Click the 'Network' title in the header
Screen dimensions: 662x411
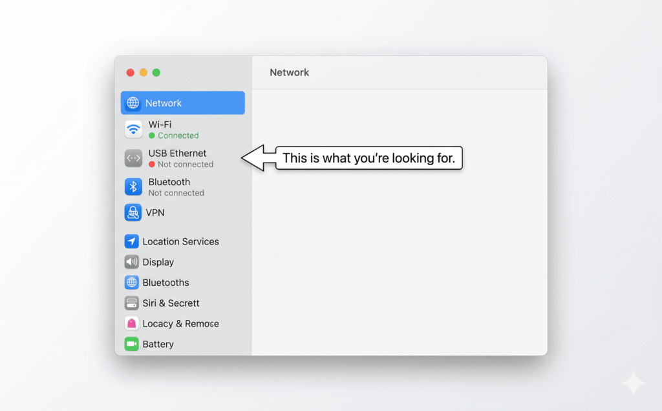click(290, 72)
